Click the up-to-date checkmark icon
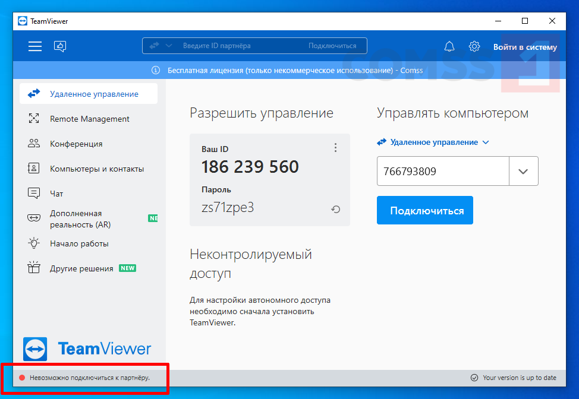This screenshot has width=579, height=399. 474,378
